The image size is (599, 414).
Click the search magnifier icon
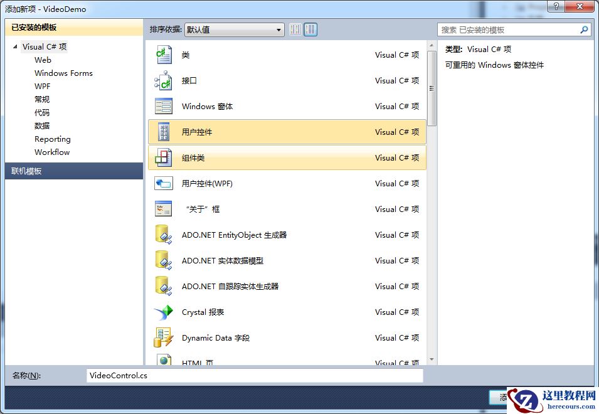(x=584, y=29)
